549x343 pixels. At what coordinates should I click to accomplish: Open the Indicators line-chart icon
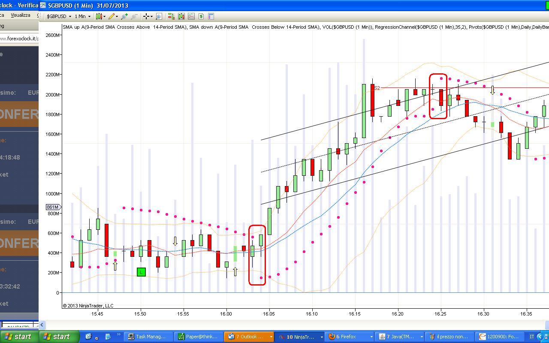(191, 16)
